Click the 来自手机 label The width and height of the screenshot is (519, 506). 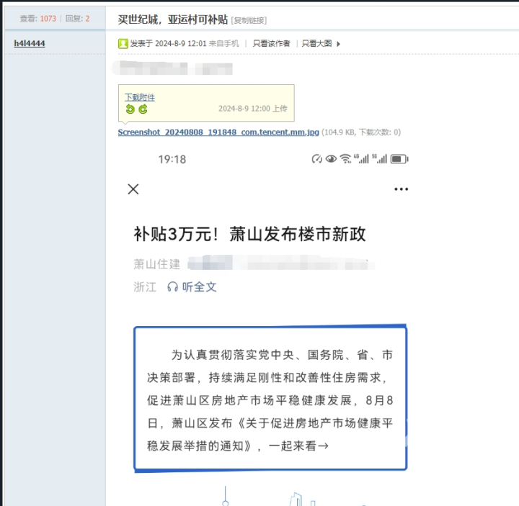(223, 44)
